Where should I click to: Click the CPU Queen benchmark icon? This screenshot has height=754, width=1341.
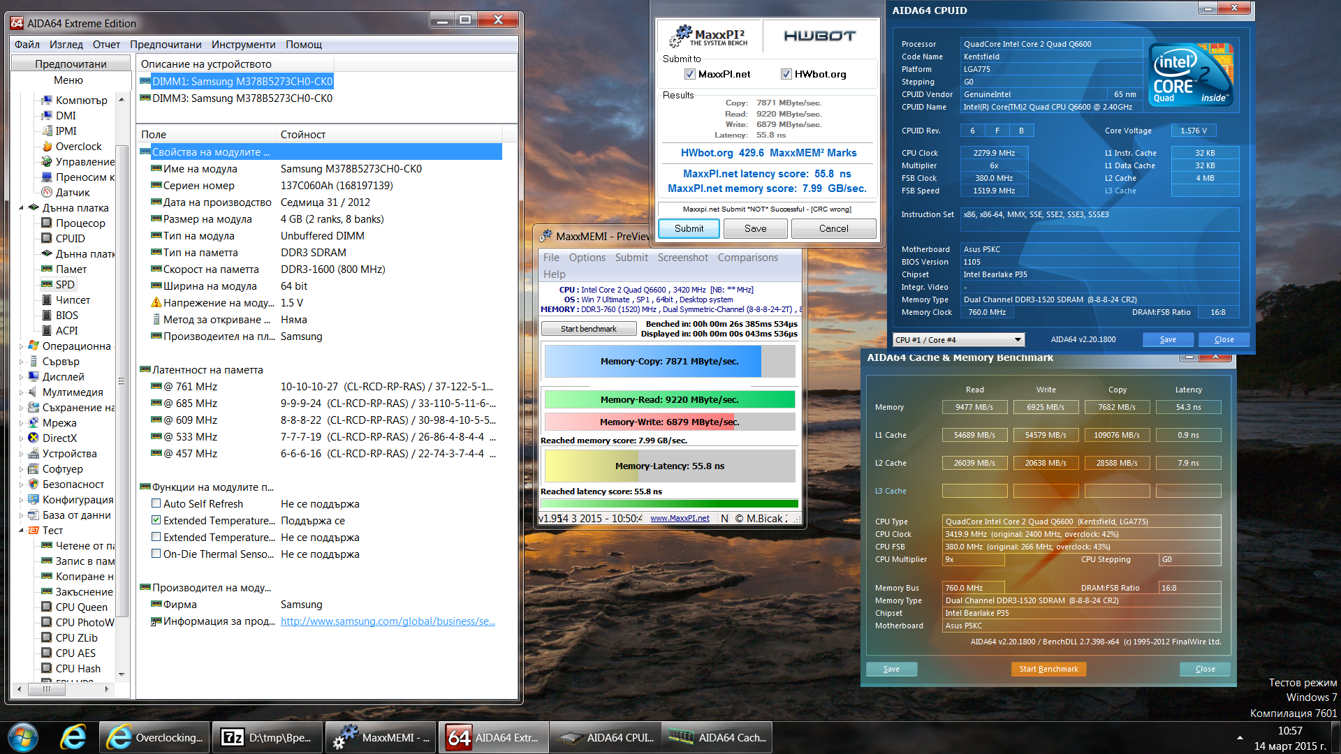pyautogui.click(x=47, y=607)
